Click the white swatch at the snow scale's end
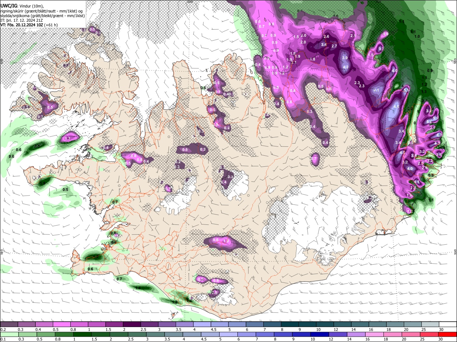 coord(448,324)
